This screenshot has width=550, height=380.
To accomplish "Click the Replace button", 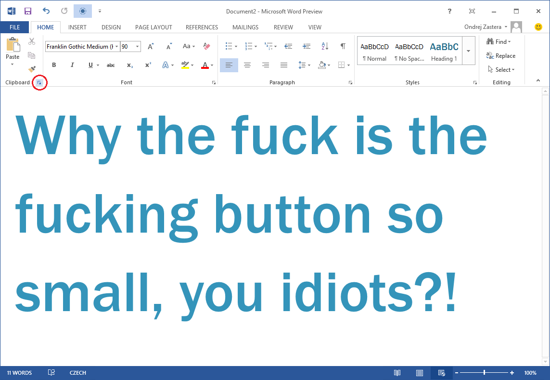I will [x=500, y=56].
